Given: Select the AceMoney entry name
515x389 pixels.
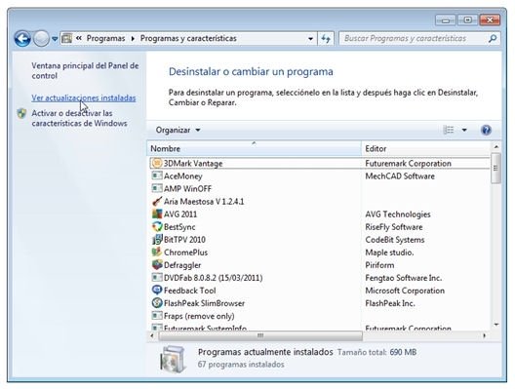Looking at the screenshot, I should coord(183,175).
